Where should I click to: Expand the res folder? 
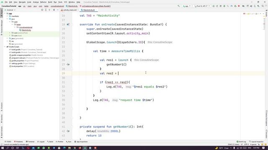8,41
